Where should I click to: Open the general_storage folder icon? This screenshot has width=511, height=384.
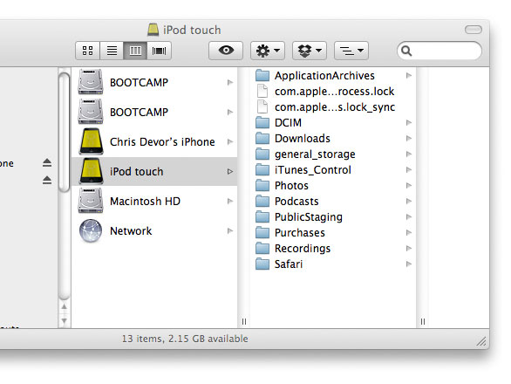(262, 154)
